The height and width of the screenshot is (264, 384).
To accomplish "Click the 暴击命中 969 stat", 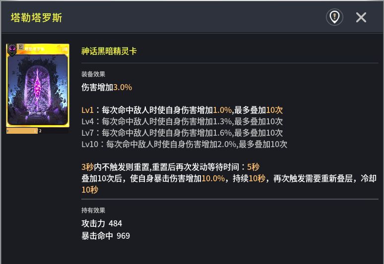I will (106, 236).
